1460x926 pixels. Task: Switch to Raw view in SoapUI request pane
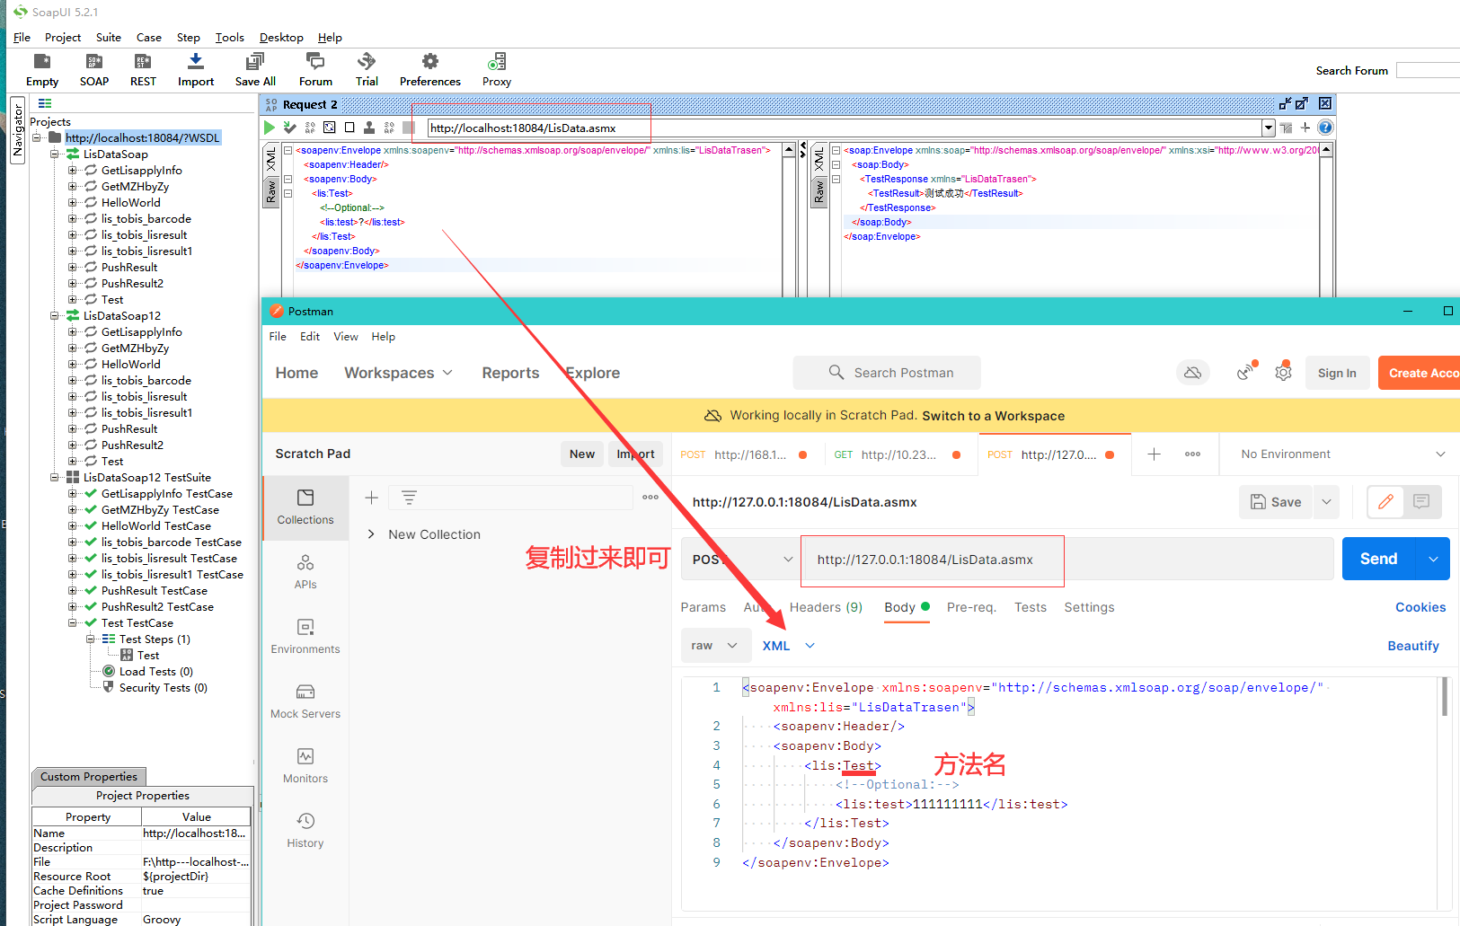(271, 191)
